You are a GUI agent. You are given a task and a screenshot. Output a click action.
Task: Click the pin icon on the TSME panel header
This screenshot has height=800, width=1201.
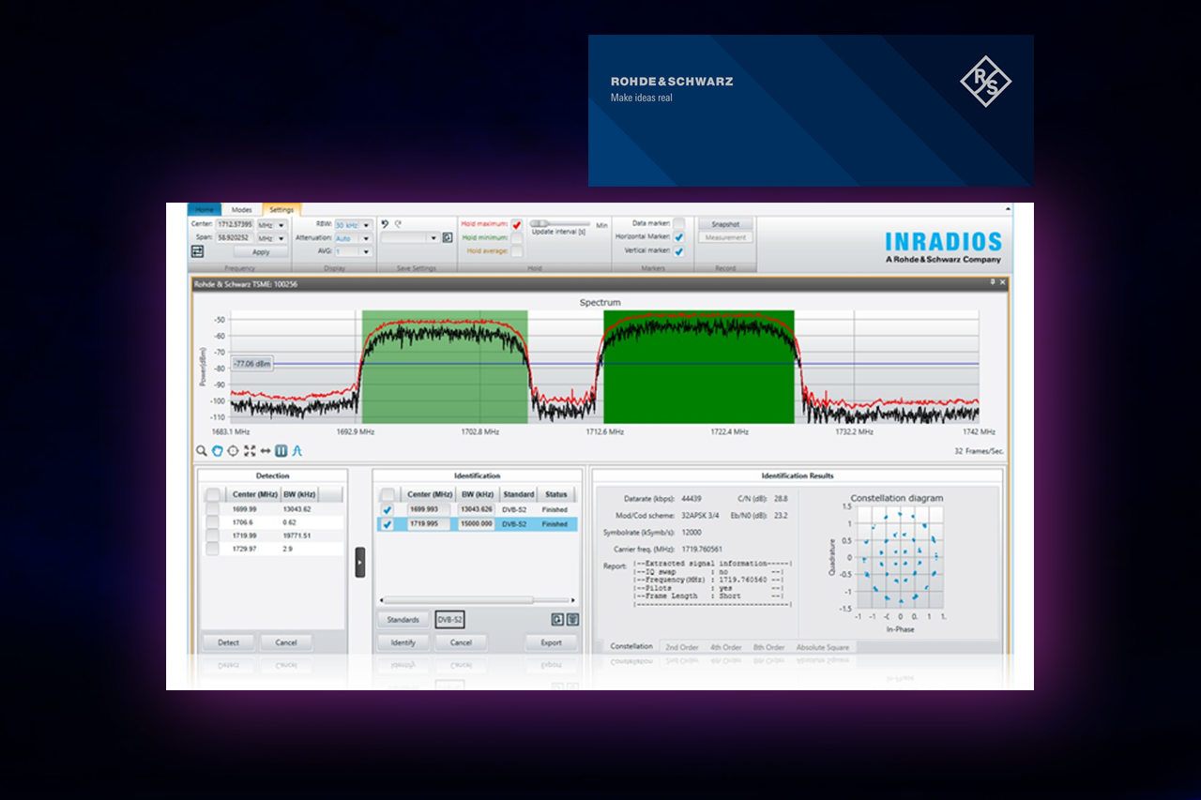coord(993,282)
